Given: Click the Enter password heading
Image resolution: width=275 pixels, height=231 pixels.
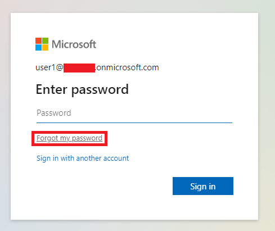Looking at the screenshot, I should (x=82, y=90).
